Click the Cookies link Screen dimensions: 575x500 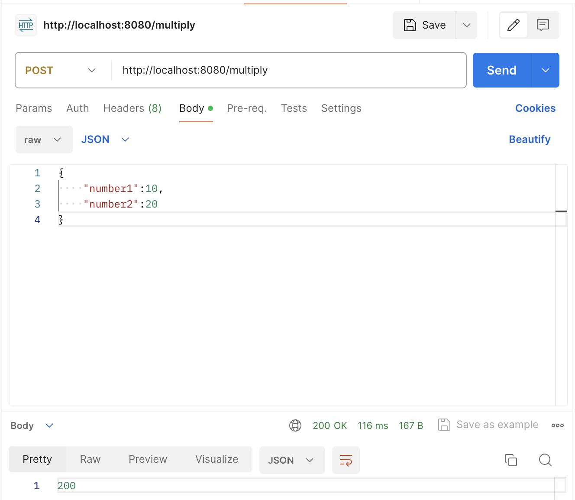(535, 108)
